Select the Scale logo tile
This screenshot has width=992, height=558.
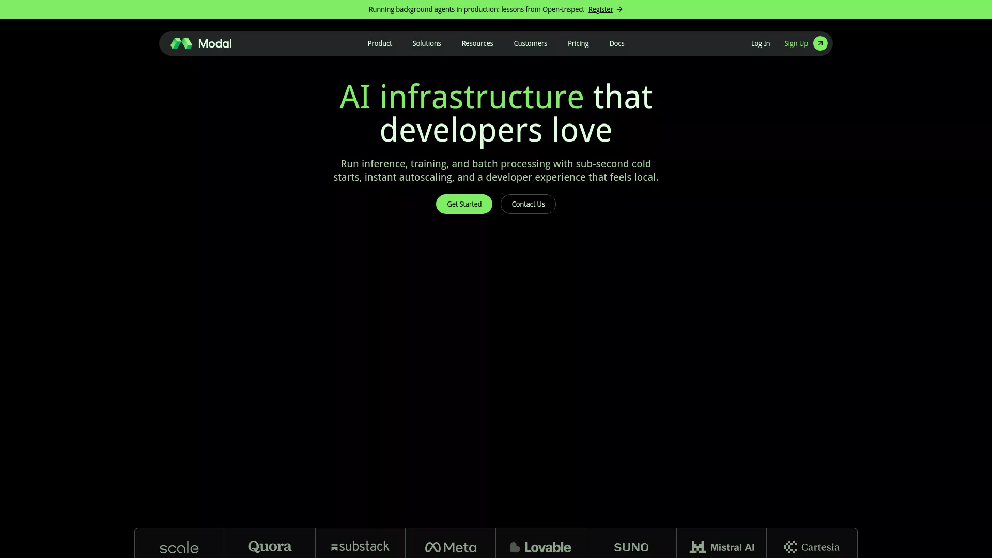(180, 543)
